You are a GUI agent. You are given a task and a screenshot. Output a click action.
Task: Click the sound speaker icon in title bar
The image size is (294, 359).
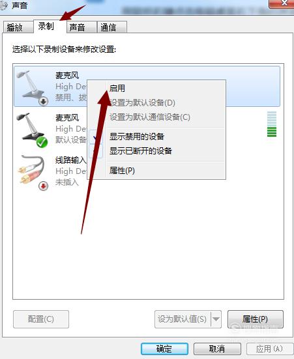tap(3, 6)
